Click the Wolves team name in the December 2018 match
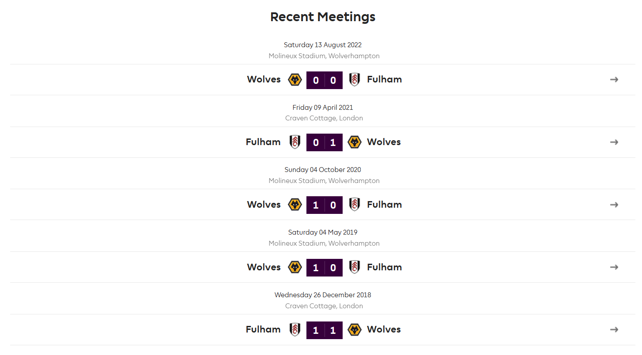Screen dimensions: 642x355 384,329
